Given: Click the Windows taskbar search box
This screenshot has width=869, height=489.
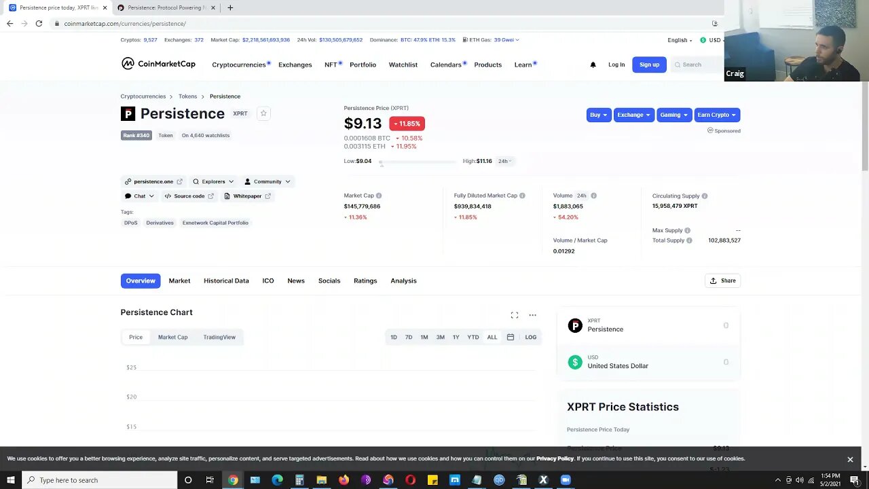Looking at the screenshot, I should pyautogui.click(x=100, y=480).
